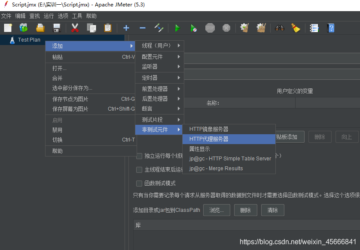
Task: Click Start no pauses icon
Action: (x=194, y=28)
